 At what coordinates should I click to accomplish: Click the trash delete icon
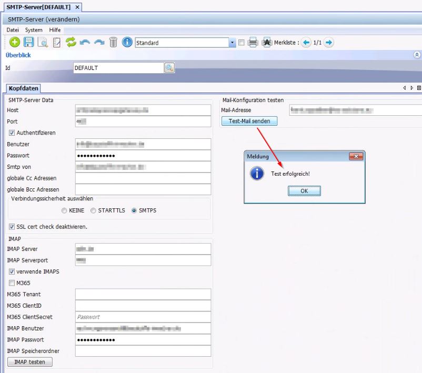point(113,43)
